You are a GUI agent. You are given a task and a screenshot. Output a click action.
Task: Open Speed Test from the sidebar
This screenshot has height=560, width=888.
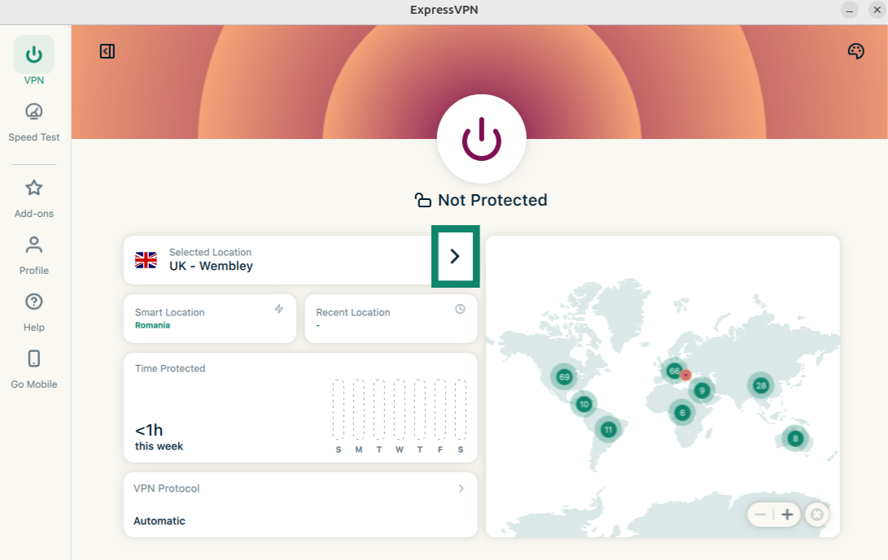tap(34, 122)
